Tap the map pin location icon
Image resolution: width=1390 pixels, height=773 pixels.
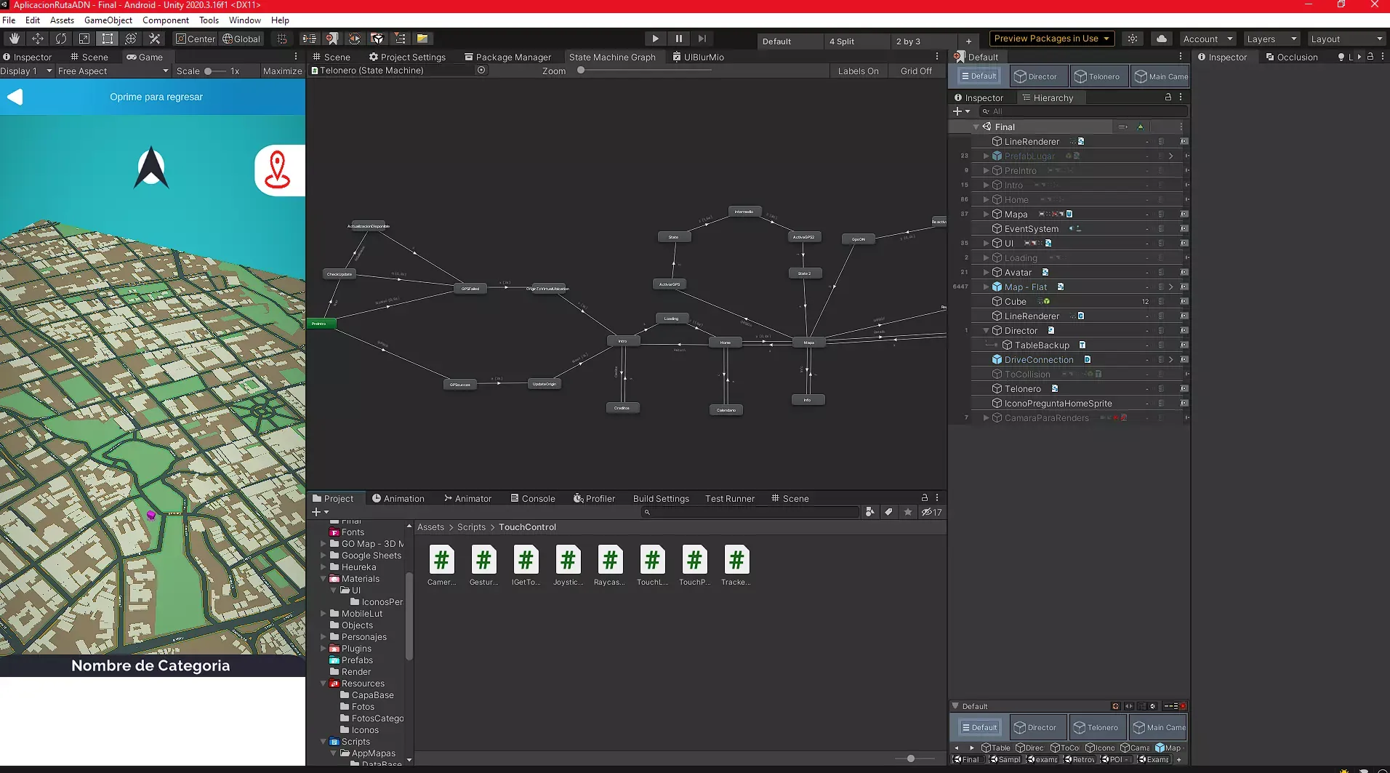278,170
